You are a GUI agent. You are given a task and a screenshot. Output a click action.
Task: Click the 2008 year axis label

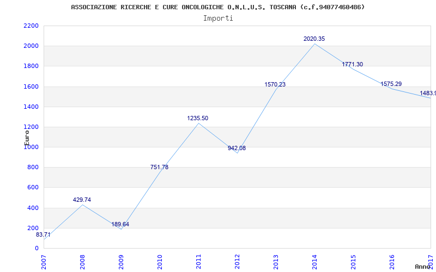click(83, 262)
